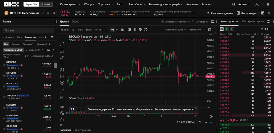Open the indicators icon in chart toolbar

click(x=130, y=30)
